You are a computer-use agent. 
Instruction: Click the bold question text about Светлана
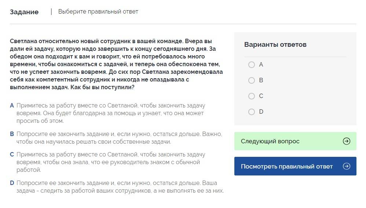[x=116, y=64]
